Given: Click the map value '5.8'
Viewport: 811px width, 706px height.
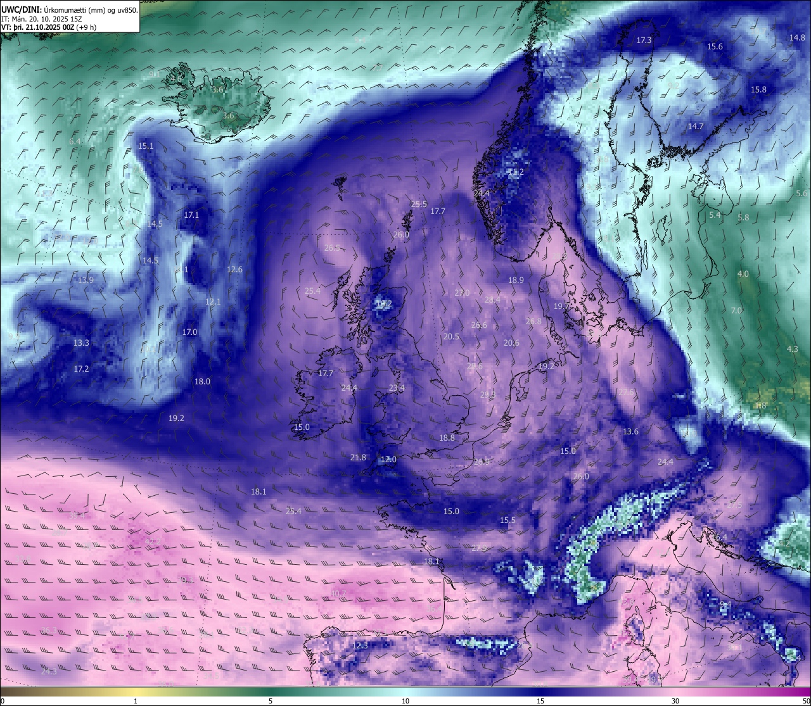Looking at the screenshot, I should click(743, 217).
